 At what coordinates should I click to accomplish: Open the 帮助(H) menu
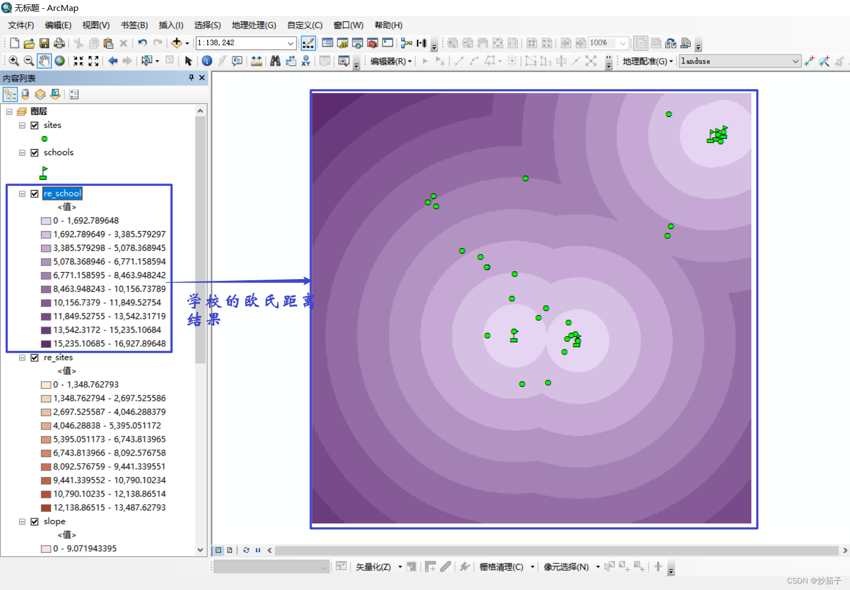click(388, 25)
